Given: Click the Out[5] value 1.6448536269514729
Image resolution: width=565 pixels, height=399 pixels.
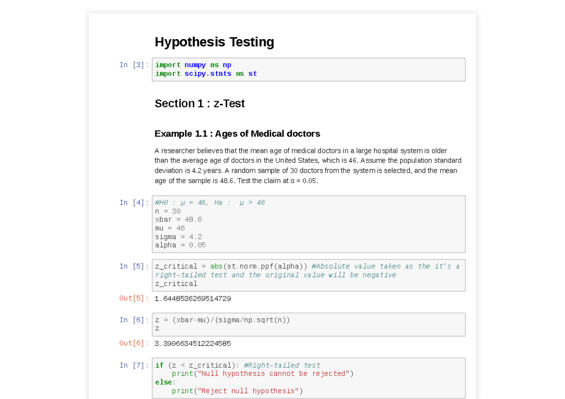Looking at the screenshot, I should coord(193,298).
